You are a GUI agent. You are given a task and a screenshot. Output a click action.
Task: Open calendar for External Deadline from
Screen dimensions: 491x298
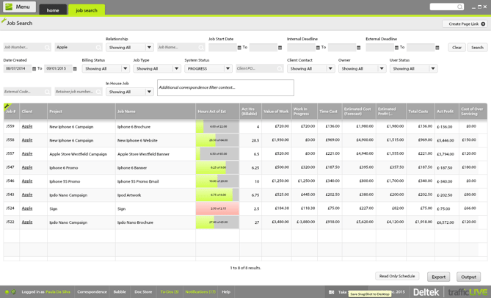click(x=396, y=48)
